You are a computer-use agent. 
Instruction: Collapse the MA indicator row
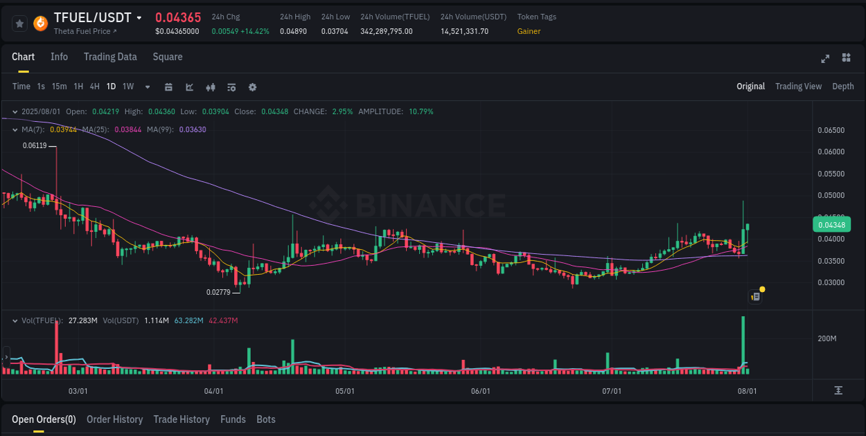(x=15, y=129)
